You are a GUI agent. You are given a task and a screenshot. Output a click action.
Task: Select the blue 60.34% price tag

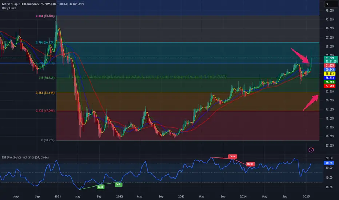(x=330, y=69)
